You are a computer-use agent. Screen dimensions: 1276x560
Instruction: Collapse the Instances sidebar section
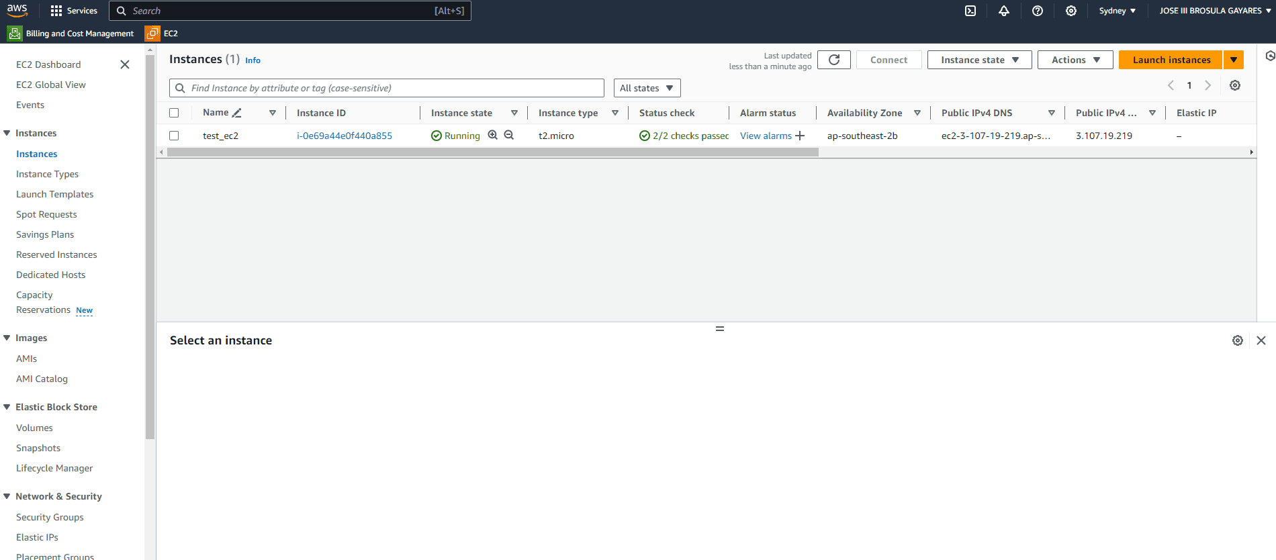click(x=7, y=133)
